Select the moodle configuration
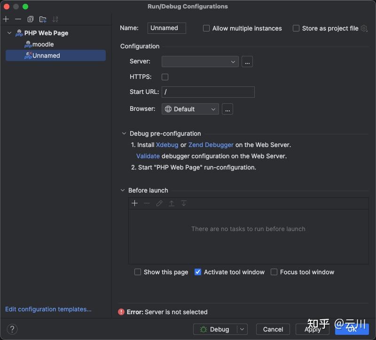This screenshot has height=340, width=376. pyautogui.click(x=43, y=44)
